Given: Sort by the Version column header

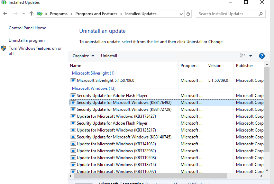Looking at the screenshot, I should point(220,66).
